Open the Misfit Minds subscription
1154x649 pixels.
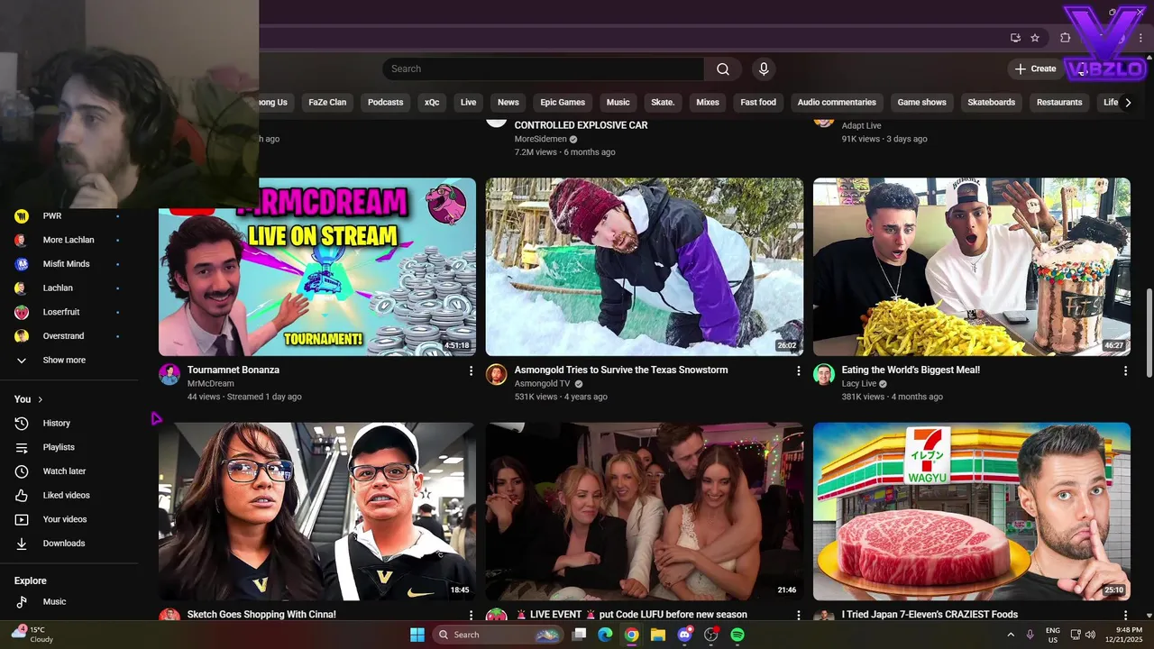[x=69, y=264]
